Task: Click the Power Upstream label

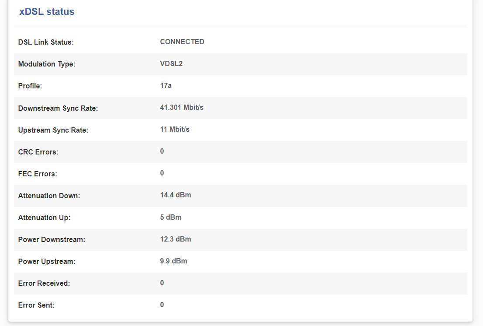Action: [47, 261]
